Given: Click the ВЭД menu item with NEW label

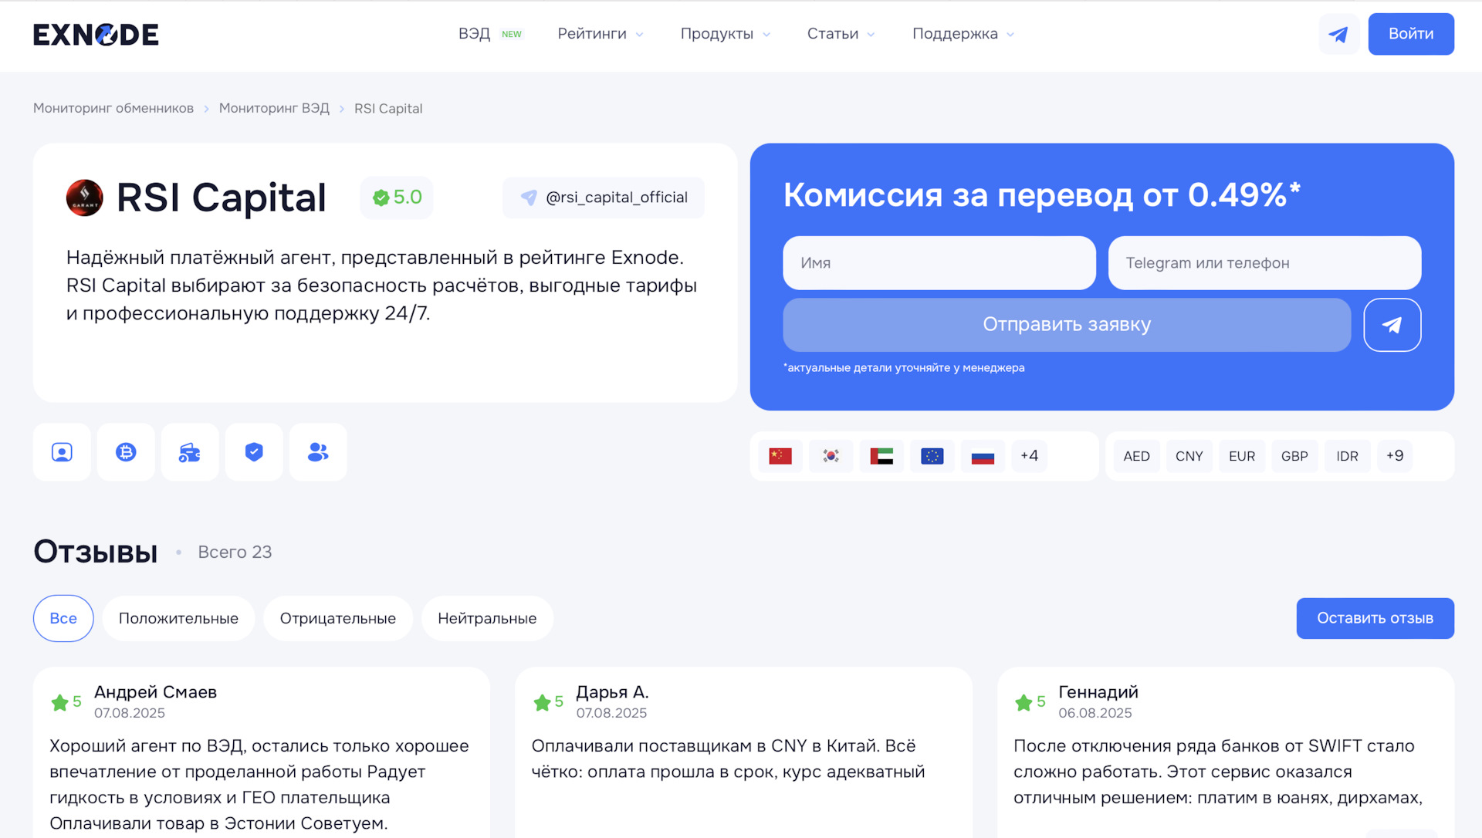Looking at the screenshot, I should point(473,34).
